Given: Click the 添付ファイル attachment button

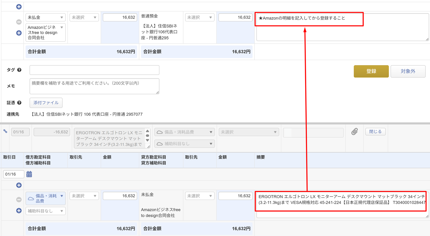Looking at the screenshot, I should click(46, 103).
